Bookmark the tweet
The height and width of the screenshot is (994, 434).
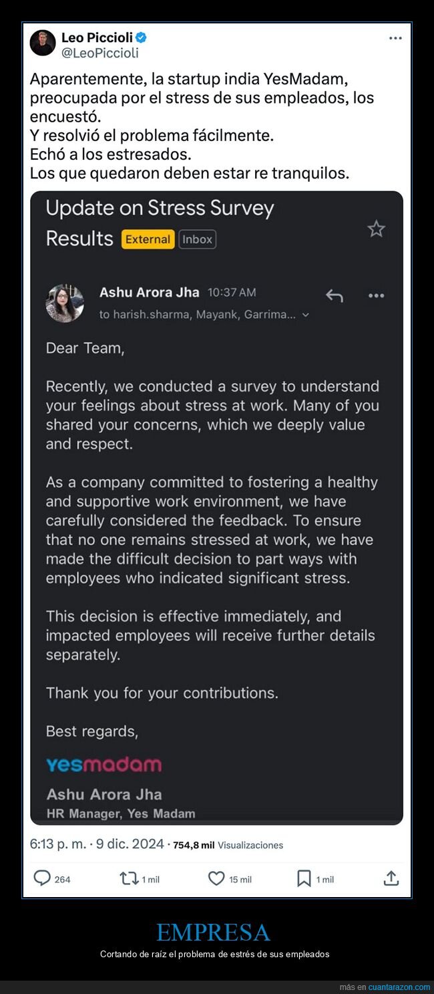pos(304,878)
